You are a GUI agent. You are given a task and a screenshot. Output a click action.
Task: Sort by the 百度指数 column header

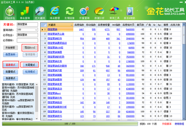[79, 25]
